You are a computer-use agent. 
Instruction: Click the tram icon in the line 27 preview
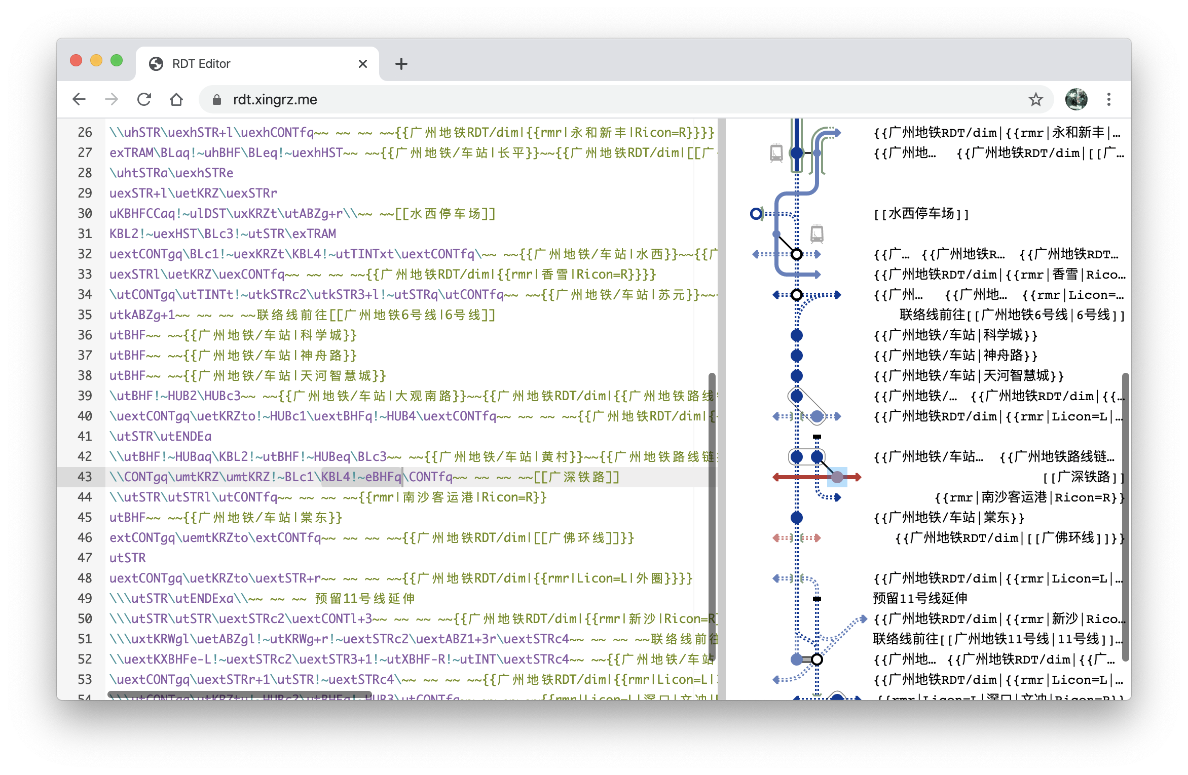click(776, 152)
